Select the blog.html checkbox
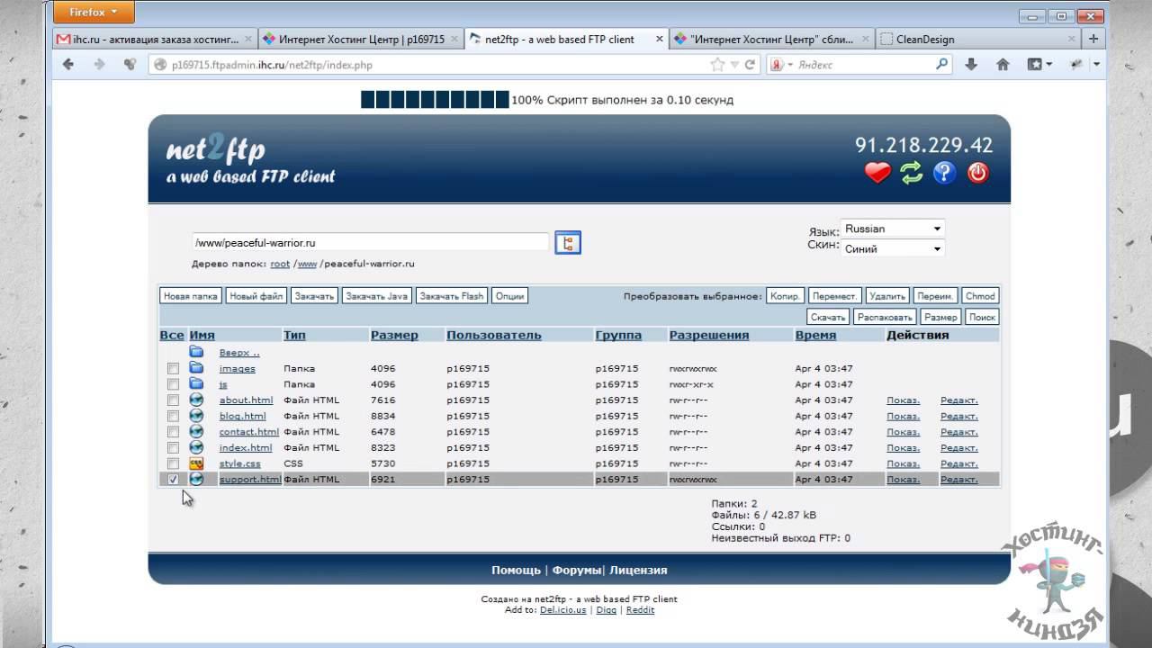The width and height of the screenshot is (1152, 648). [173, 416]
